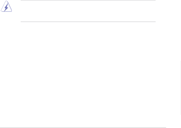
Task: Click the left end of the footer line
Action: tap(1, 127)
